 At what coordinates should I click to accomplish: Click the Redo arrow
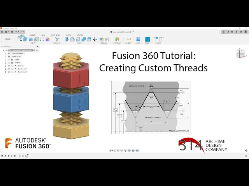point(22,32)
